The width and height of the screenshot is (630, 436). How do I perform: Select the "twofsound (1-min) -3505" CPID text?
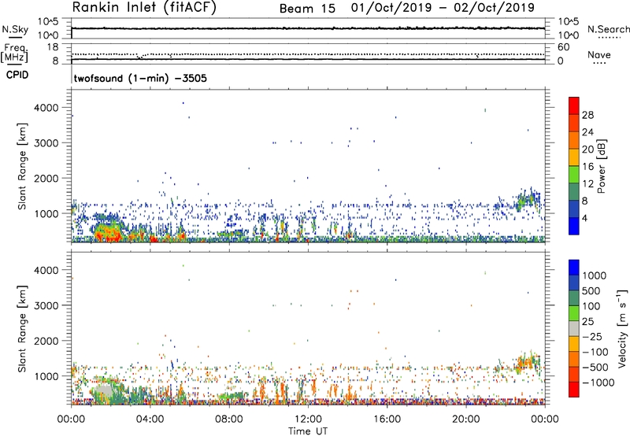click(140, 78)
